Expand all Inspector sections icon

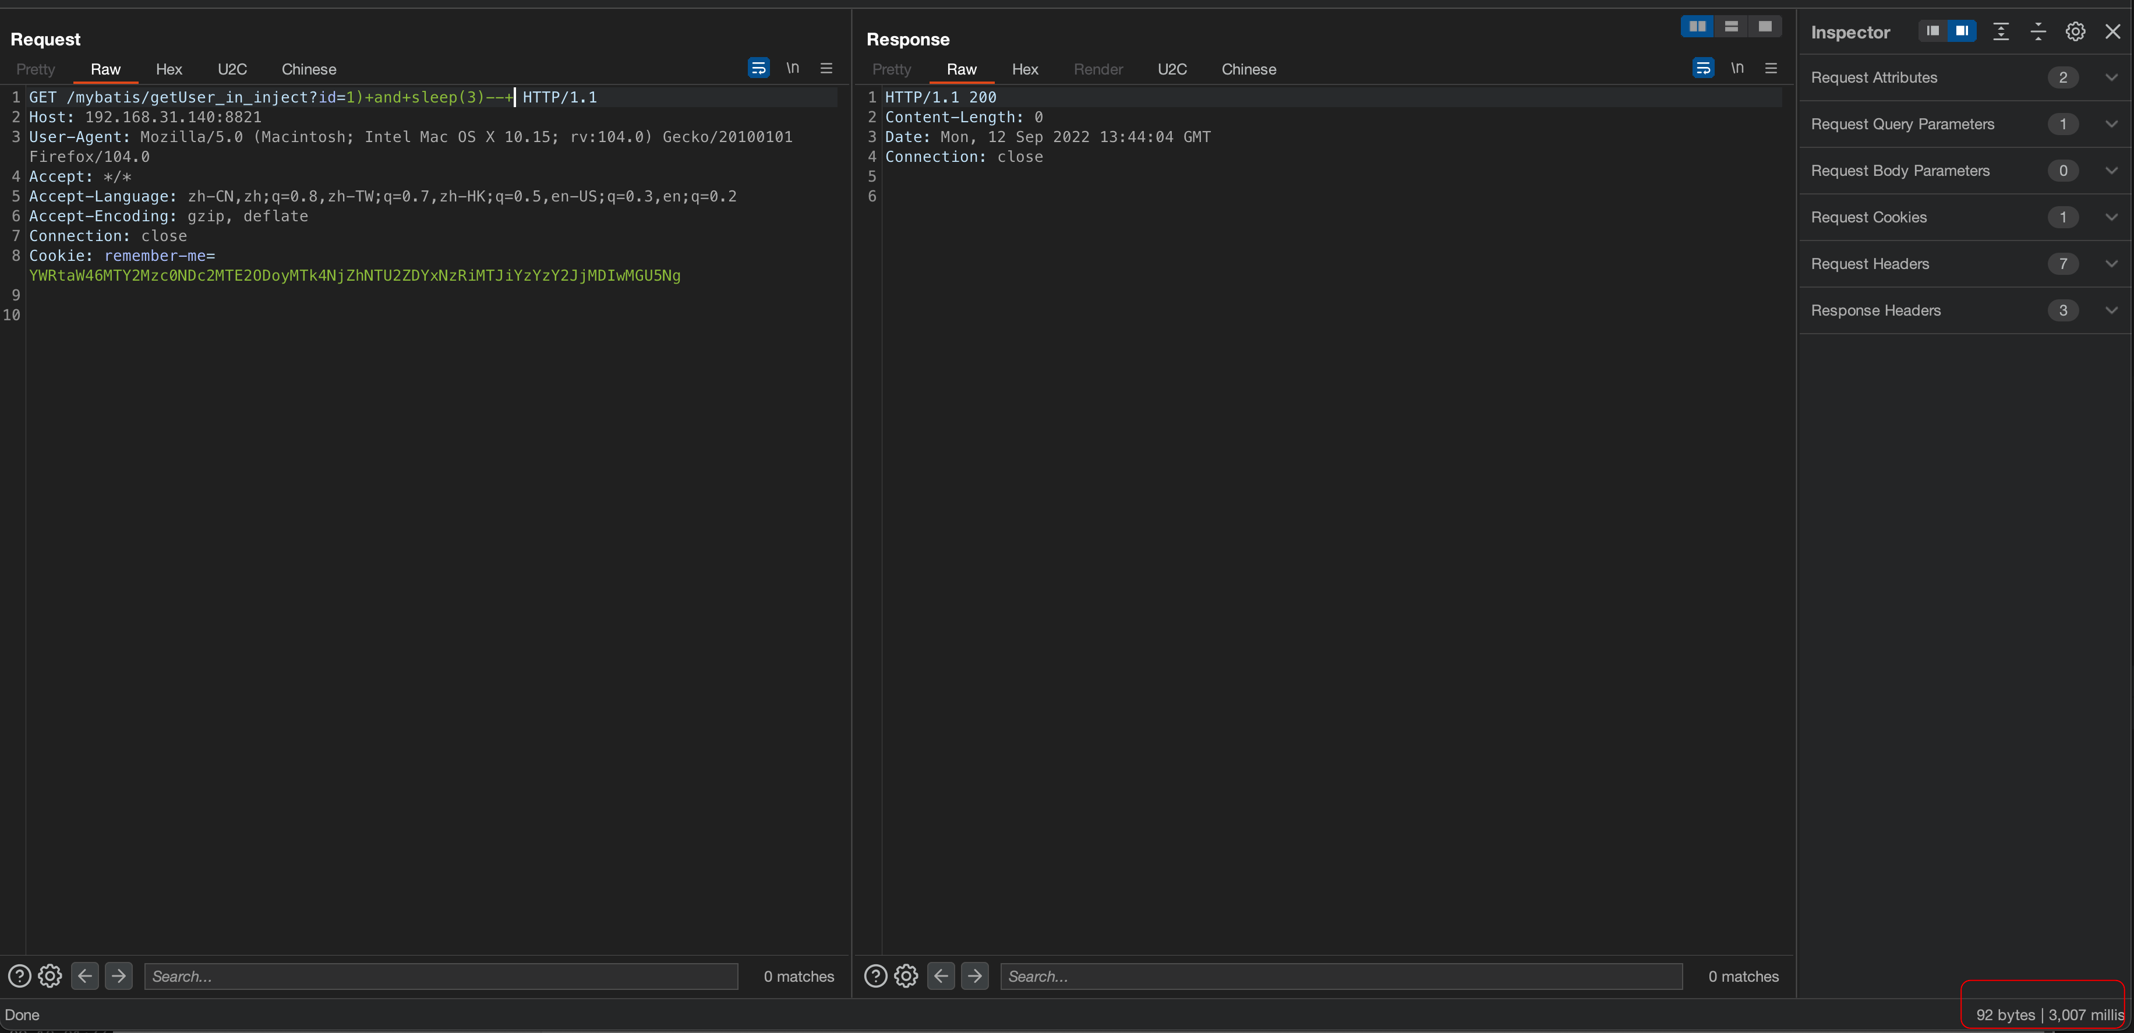[2001, 31]
